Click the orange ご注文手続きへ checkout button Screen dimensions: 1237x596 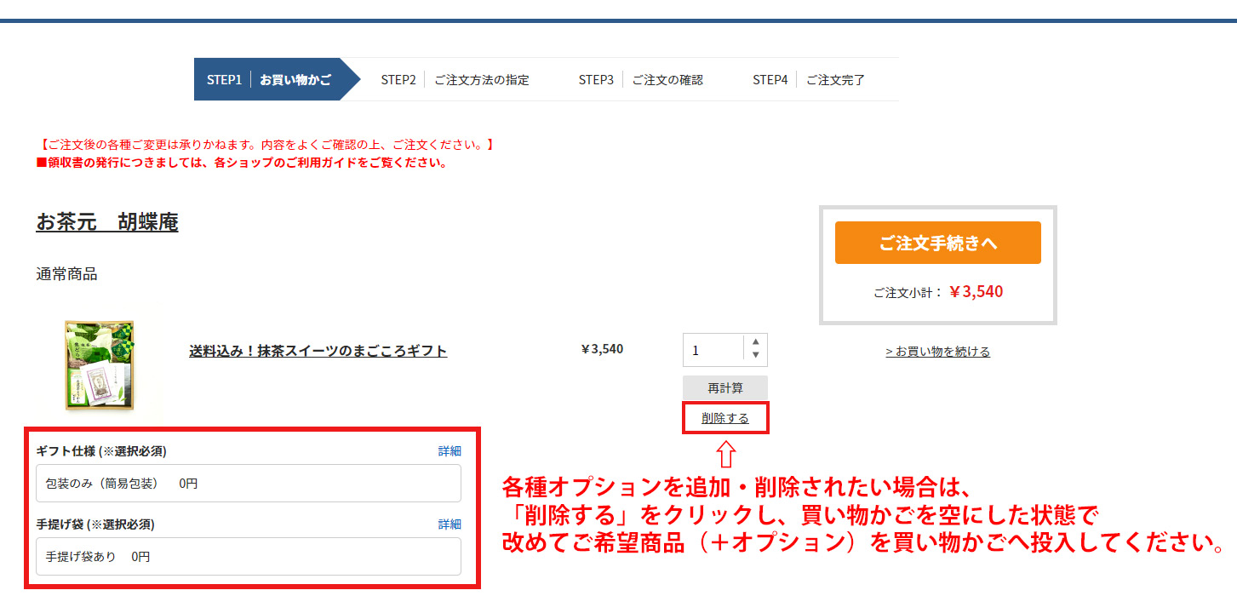tap(937, 243)
